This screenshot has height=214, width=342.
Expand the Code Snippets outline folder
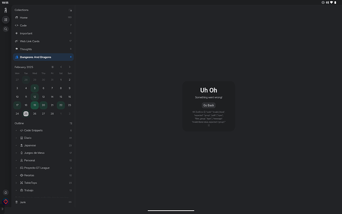(16, 131)
